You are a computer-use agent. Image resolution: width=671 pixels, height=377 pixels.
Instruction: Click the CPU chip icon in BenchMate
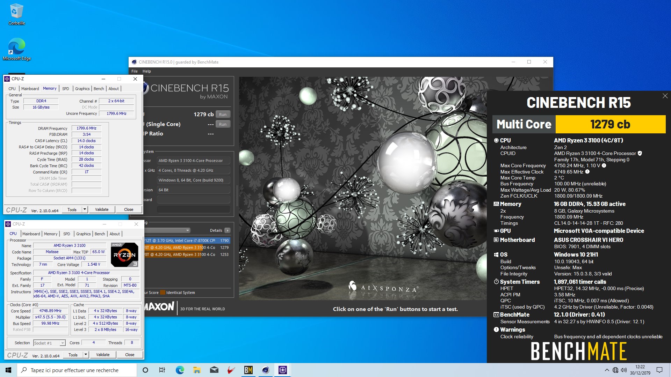(496, 140)
